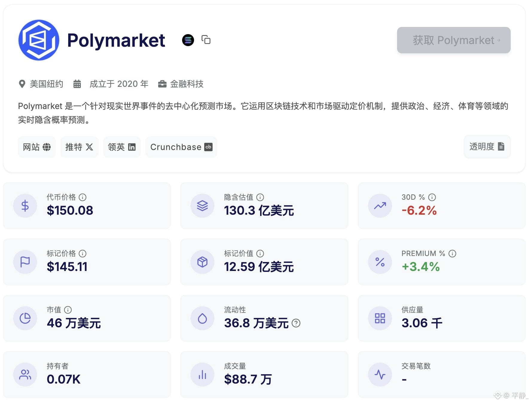Viewport: 531px width, 403px height.
Task: Click the layers icon on 隐含估值 card
Action: coord(202,206)
